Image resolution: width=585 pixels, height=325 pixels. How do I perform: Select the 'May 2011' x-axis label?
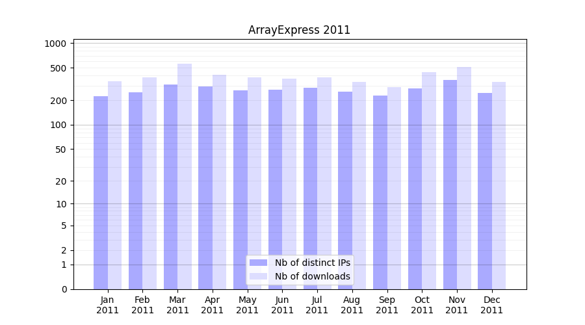[x=247, y=305]
